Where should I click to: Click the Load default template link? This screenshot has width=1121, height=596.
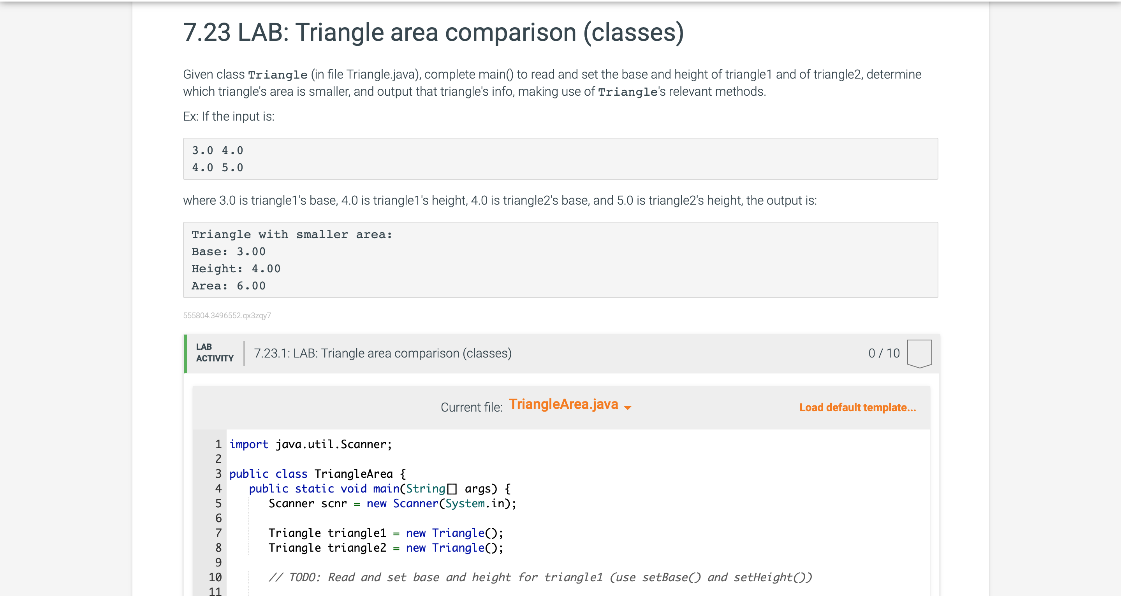pyautogui.click(x=857, y=408)
